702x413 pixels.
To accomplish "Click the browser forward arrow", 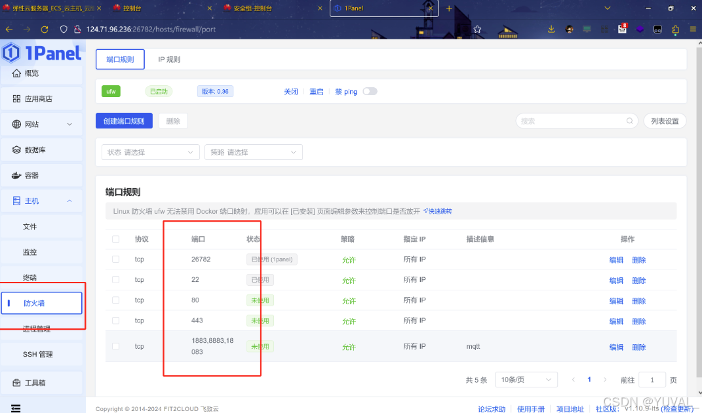I will (x=27, y=29).
